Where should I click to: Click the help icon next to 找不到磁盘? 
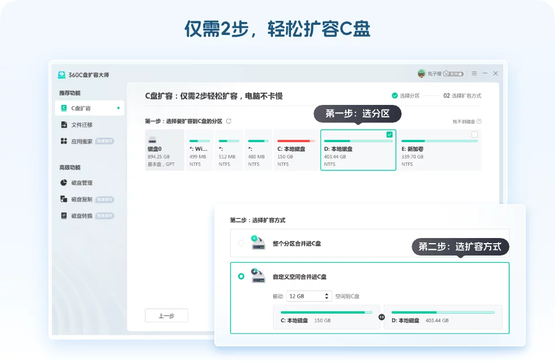[479, 121]
